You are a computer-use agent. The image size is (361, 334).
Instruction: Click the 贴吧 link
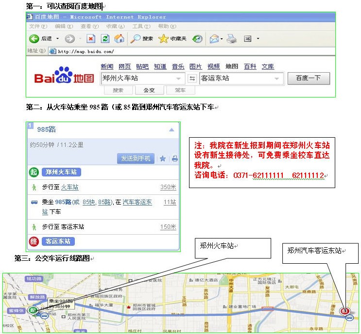pos(142,66)
